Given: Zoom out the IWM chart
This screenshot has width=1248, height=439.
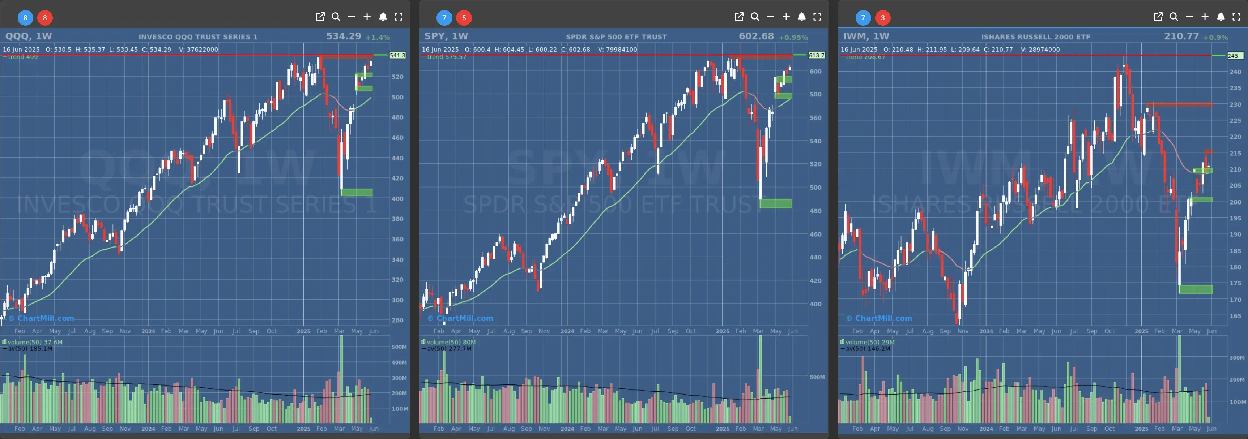Looking at the screenshot, I should tap(1189, 17).
